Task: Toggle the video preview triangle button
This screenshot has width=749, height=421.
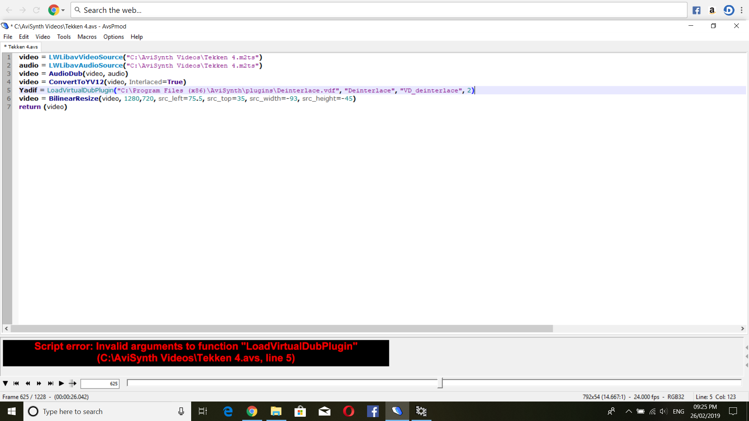Action: [x=5, y=384]
